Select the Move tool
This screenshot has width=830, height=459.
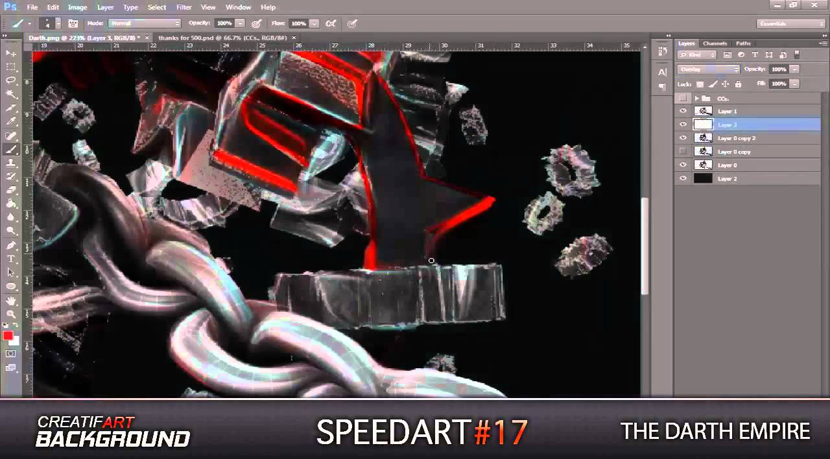tap(11, 53)
